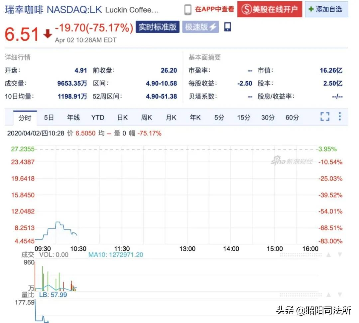The height and width of the screenshot is (323, 359).
Task: Collapse the volume panel with its up triangle
Action: click(328, 255)
